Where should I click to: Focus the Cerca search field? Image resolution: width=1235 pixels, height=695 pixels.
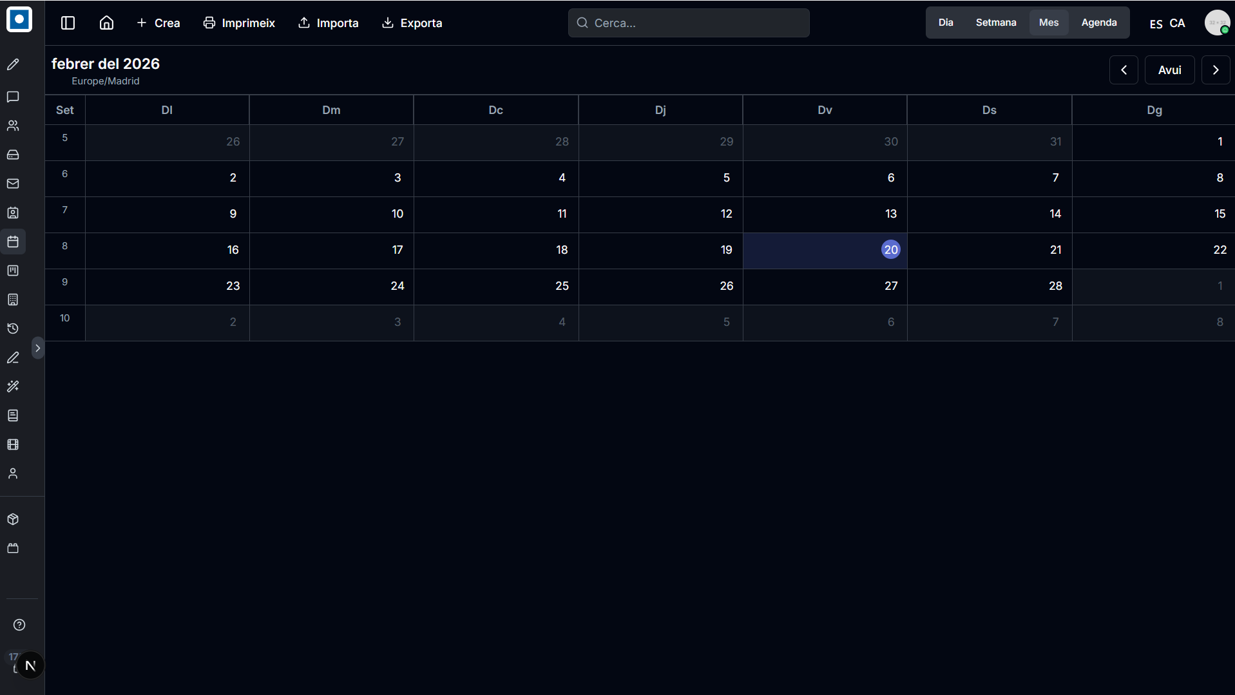pos(689,23)
